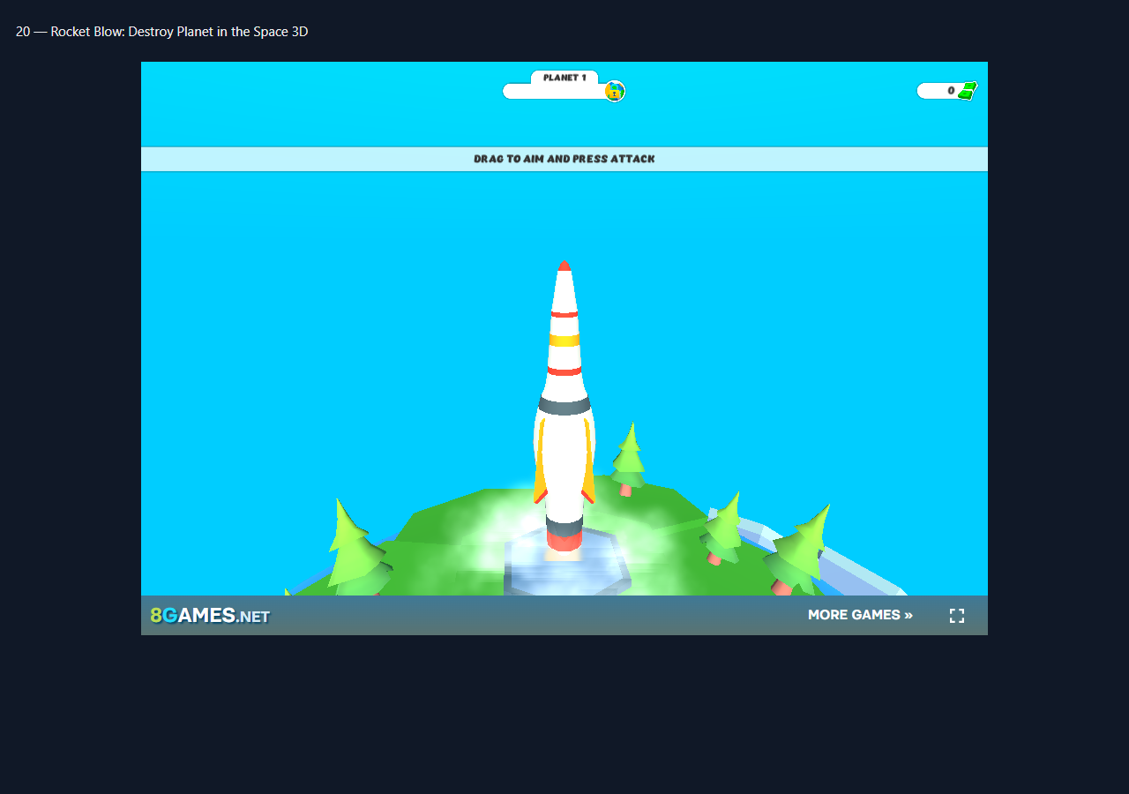Click the PLANET 1 label

click(x=564, y=78)
